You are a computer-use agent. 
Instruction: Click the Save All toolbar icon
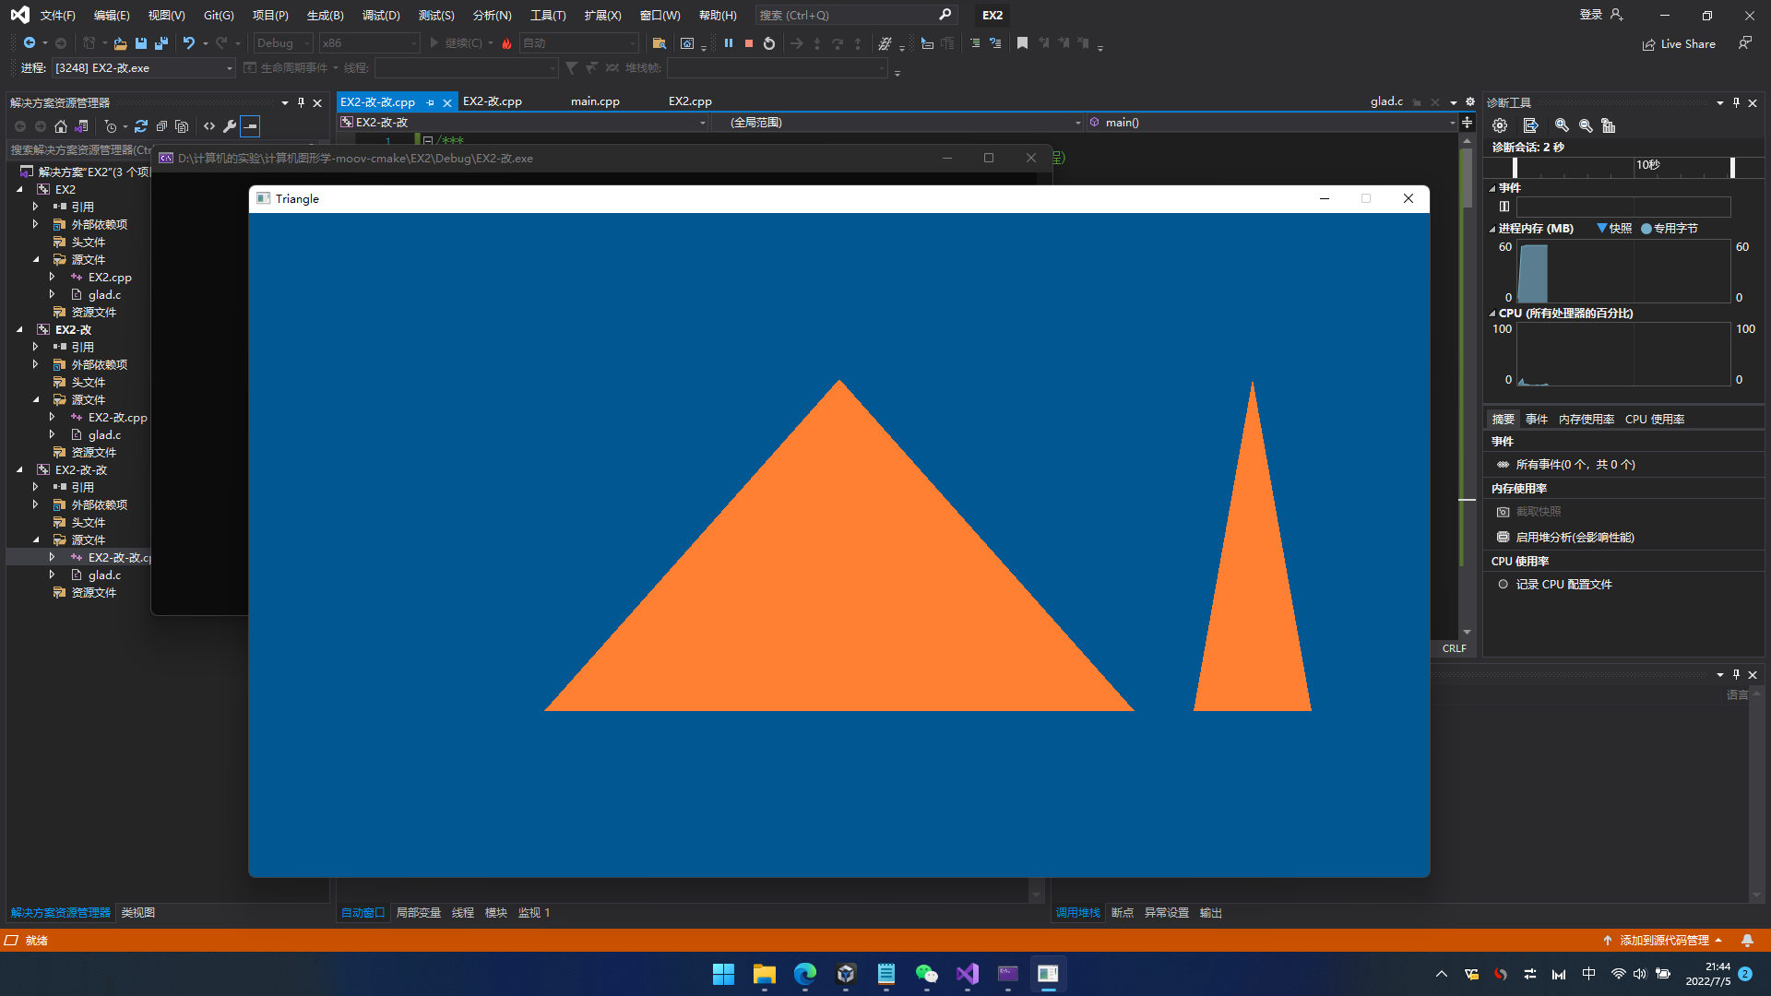coord(161,43)
